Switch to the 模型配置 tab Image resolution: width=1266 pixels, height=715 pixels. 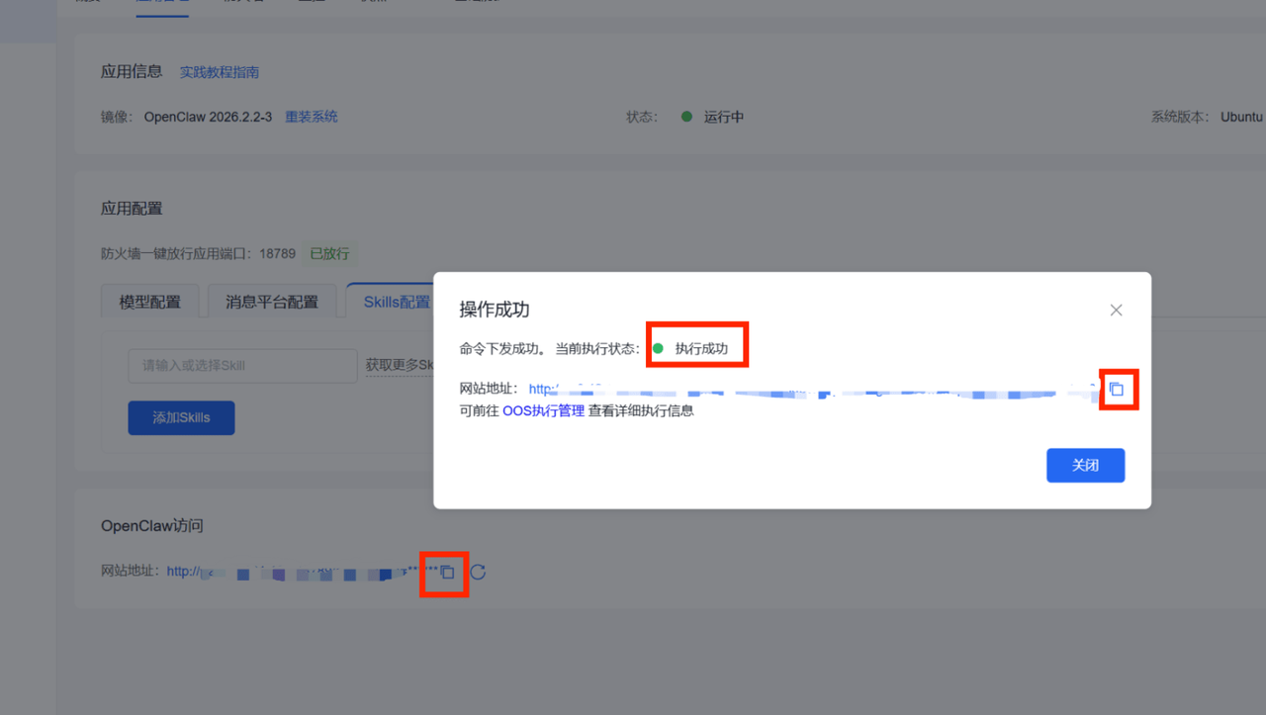click(150, 302)
